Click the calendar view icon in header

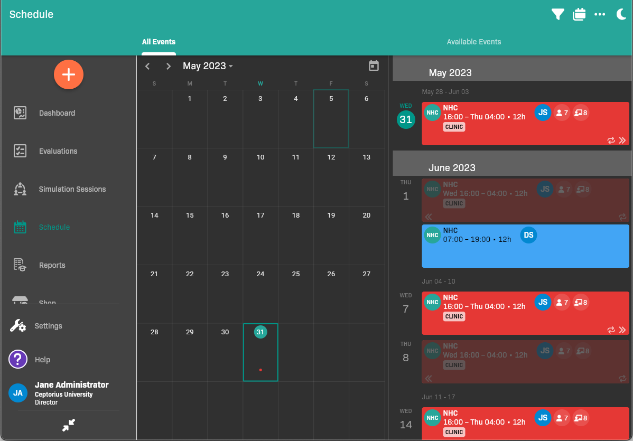[579, 14]
